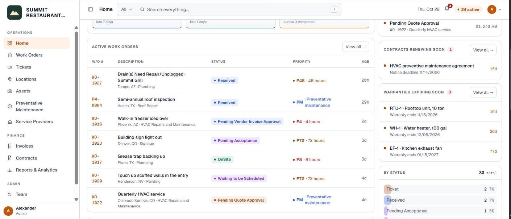Click in the Search everything field
This screenshot has width=511, height=219.
238,9
